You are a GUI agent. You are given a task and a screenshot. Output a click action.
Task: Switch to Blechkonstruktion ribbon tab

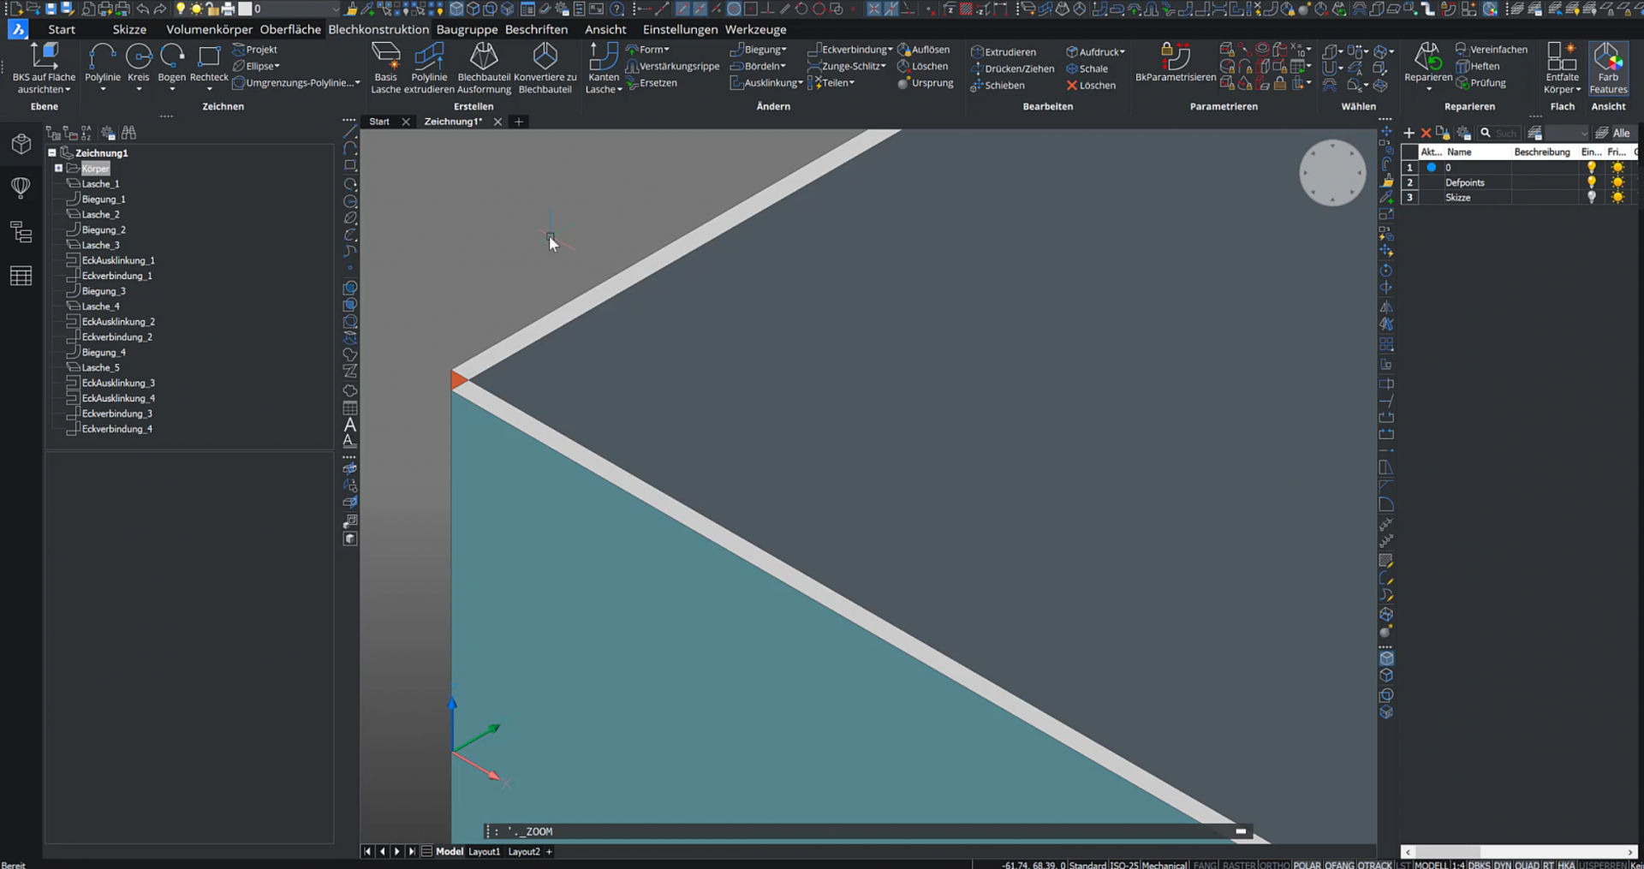[378, 29]
